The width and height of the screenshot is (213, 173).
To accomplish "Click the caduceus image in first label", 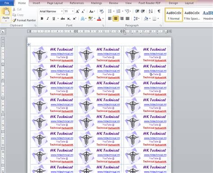I will pos(40,55).
